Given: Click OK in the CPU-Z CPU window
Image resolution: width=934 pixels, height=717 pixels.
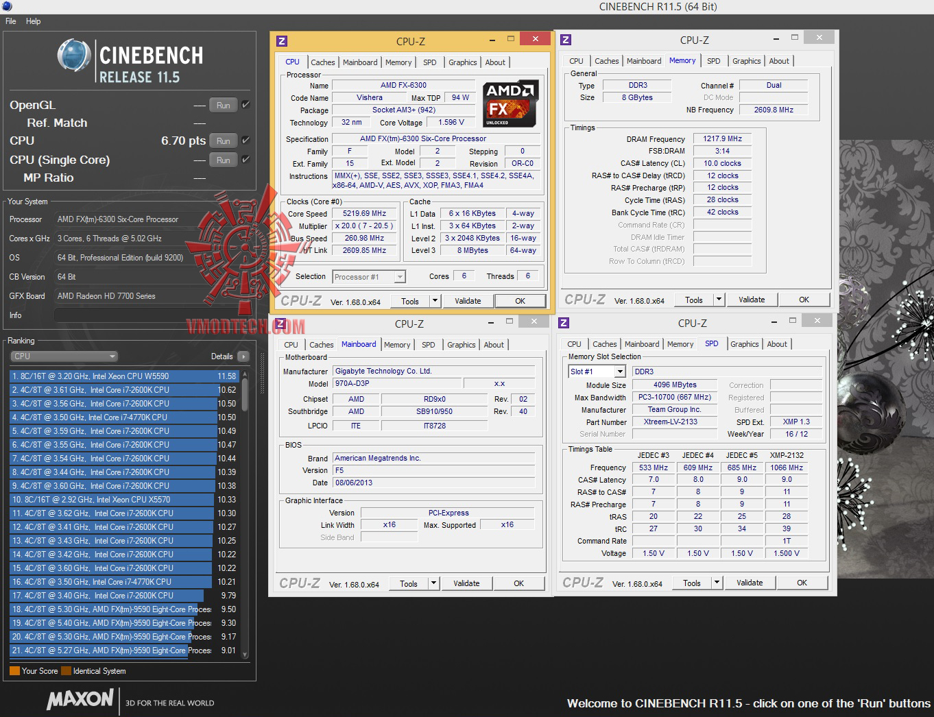Looking at the screenshot, I should coord(520,301).
